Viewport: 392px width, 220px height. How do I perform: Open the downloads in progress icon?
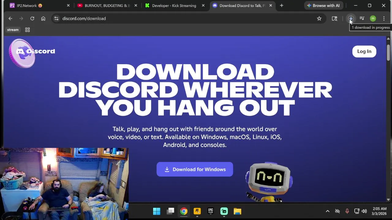point(351,19)
